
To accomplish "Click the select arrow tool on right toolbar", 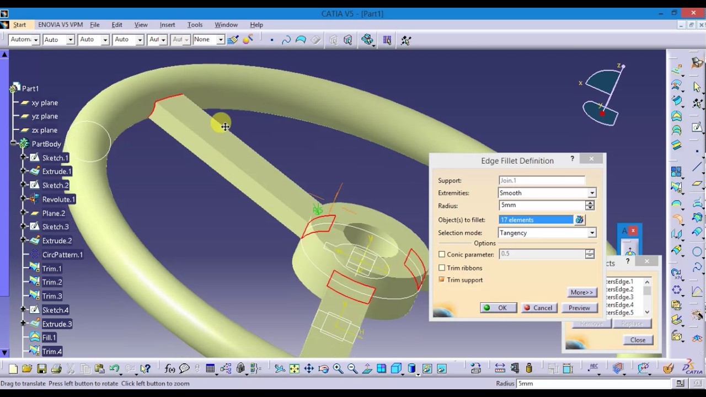I will tap(697, 87).
